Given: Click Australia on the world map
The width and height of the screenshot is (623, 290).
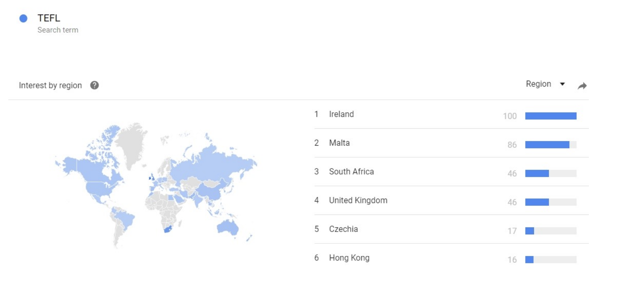Looking at the screenshot, I should pyautogui.click(x=228, y=227).
